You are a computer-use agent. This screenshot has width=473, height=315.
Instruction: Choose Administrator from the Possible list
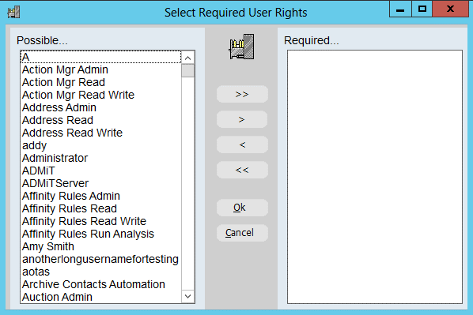[x=101, y=158]
